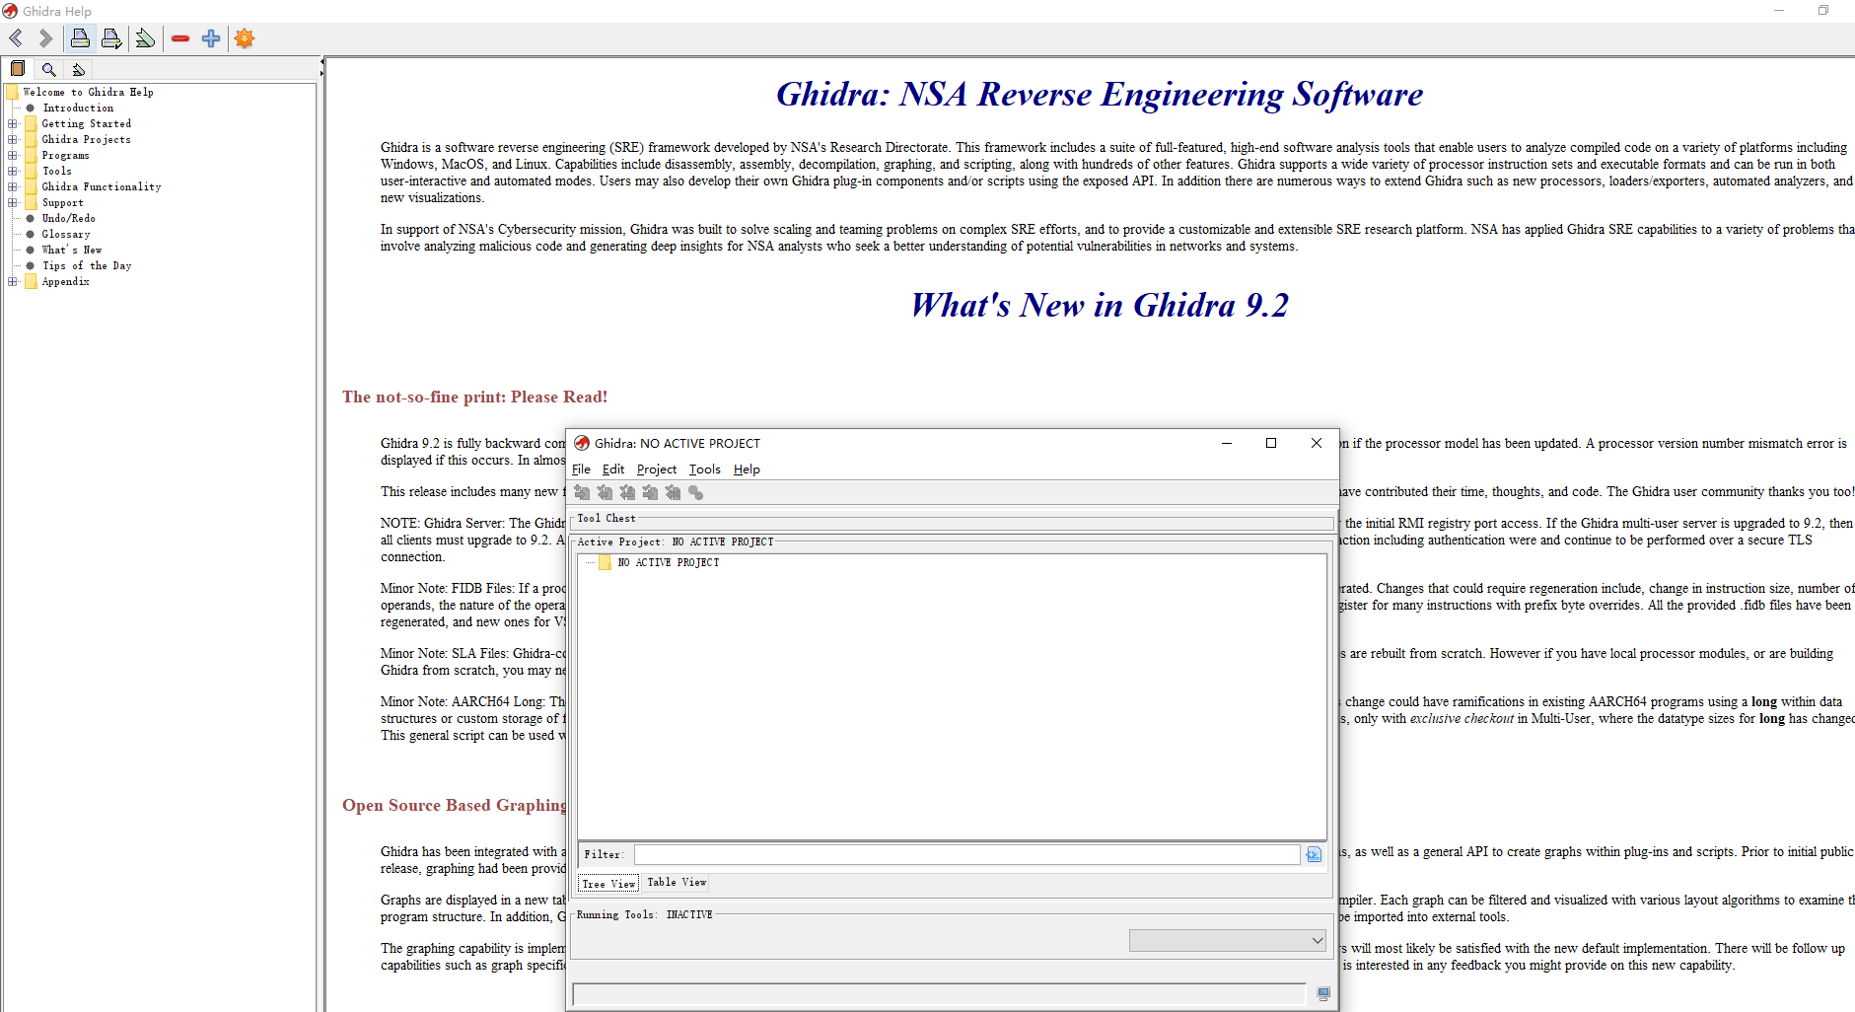The image size is (1855, 1012).
Task: Click the status field at Ghidra window bottom
Action: click(939, 994)
